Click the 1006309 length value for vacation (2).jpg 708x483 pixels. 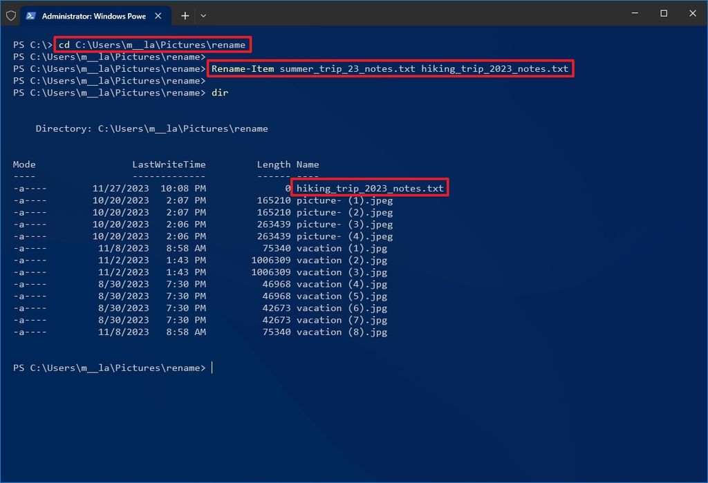(272, 260)
